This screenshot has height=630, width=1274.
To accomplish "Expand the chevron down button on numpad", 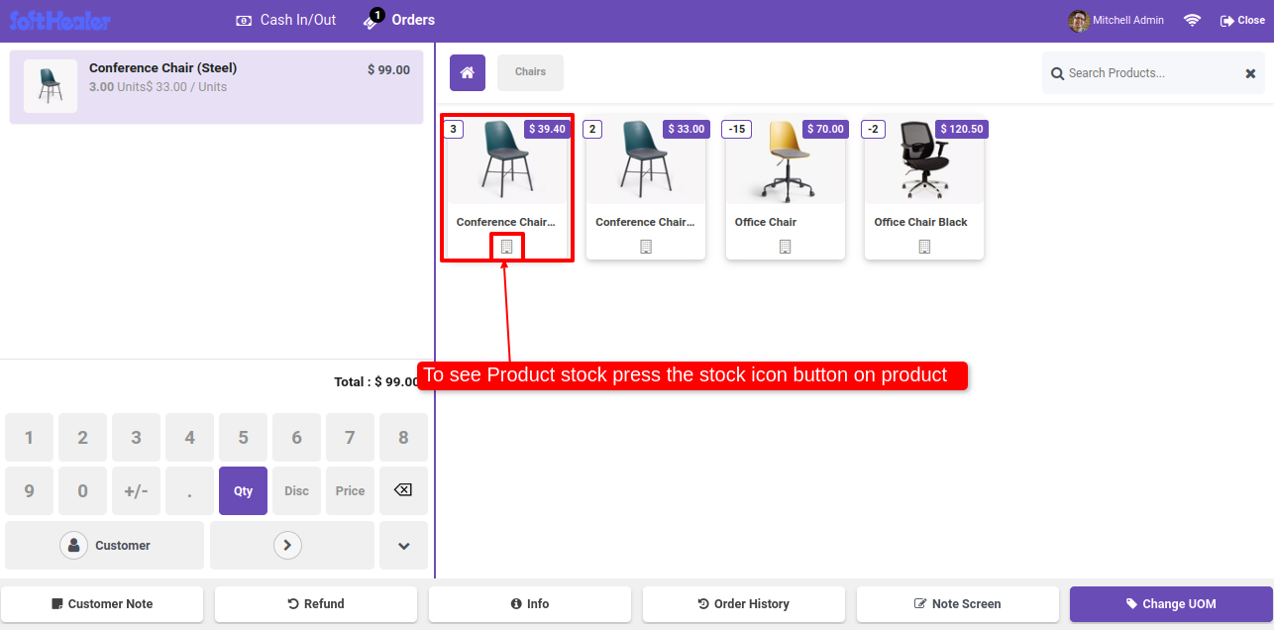I will [x=403, y=545].
